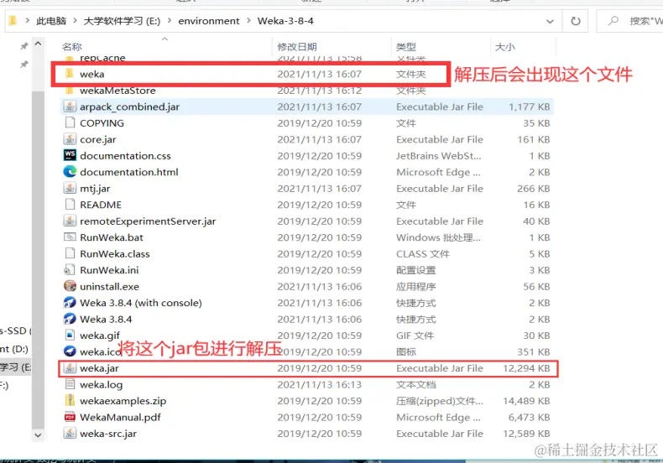Sort files by 类型 column
663x463 pixels.
point(406,46)
